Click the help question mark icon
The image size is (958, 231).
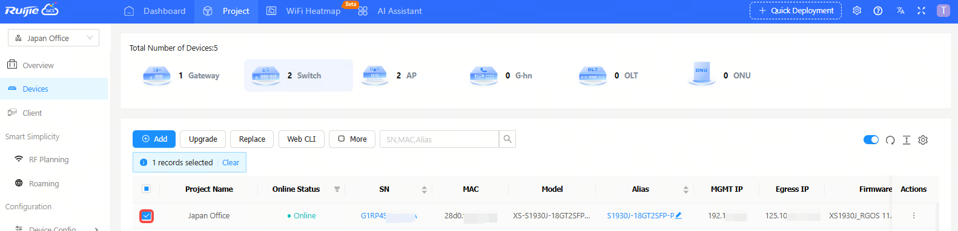pyautogui.click(x=878, y=11)
